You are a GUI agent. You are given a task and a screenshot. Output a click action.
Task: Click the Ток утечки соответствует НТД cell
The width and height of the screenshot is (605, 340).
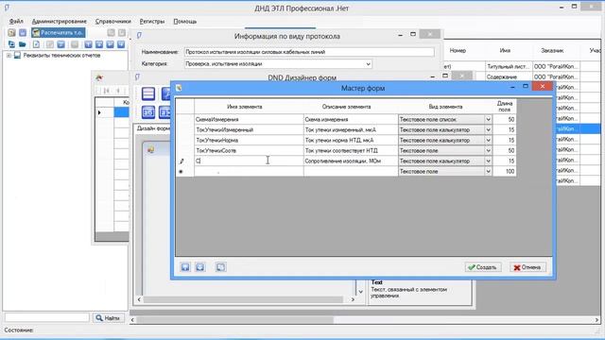tap(351, 151)
